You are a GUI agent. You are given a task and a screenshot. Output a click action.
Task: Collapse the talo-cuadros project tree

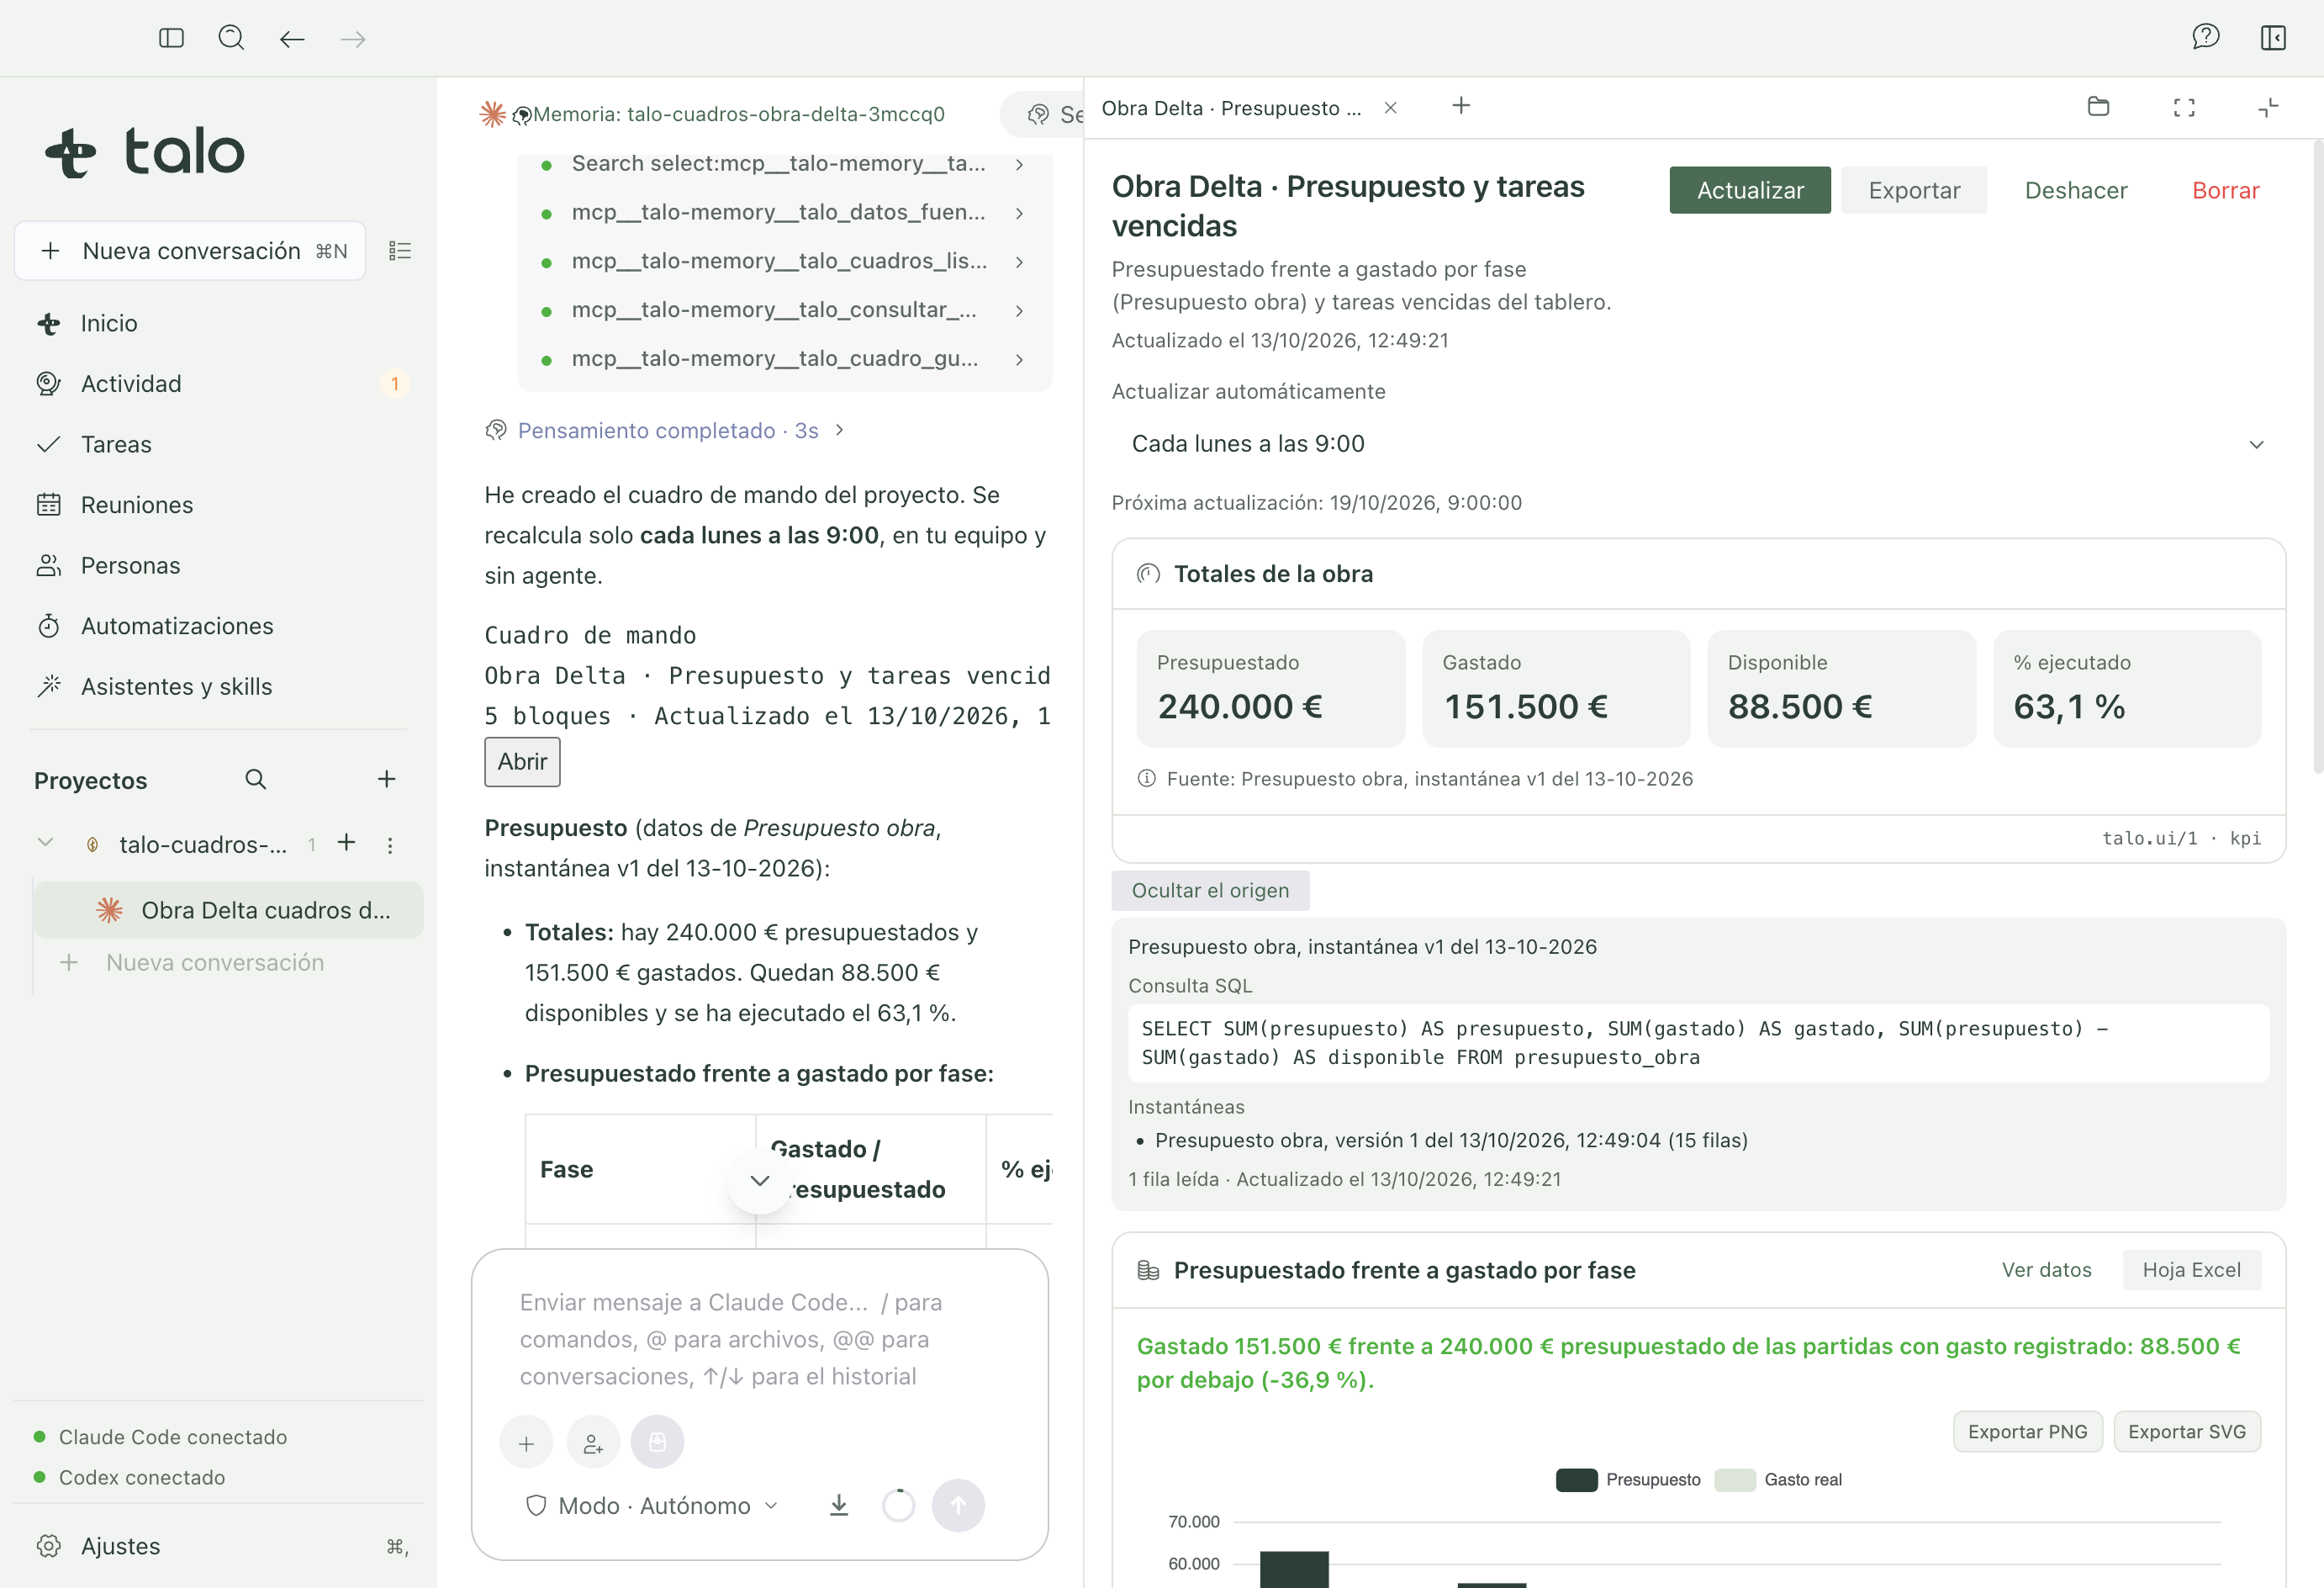[x=45, y=844]
